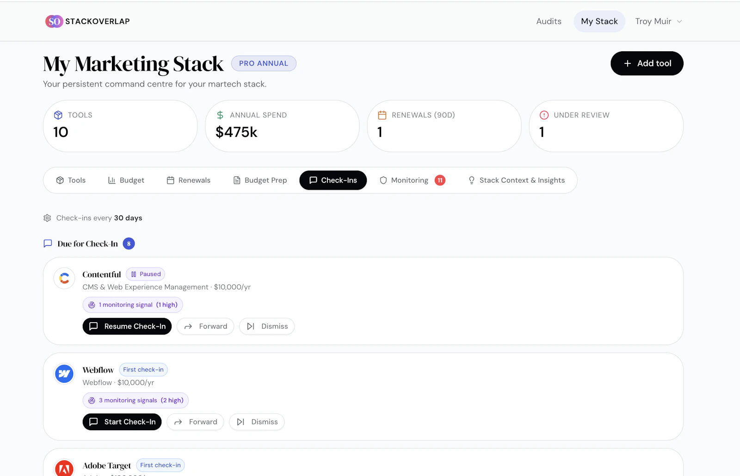Click the Paused badge on Contentful
Image resolution: width=740 pixels, height=476 pixels.
click(145, 274)
